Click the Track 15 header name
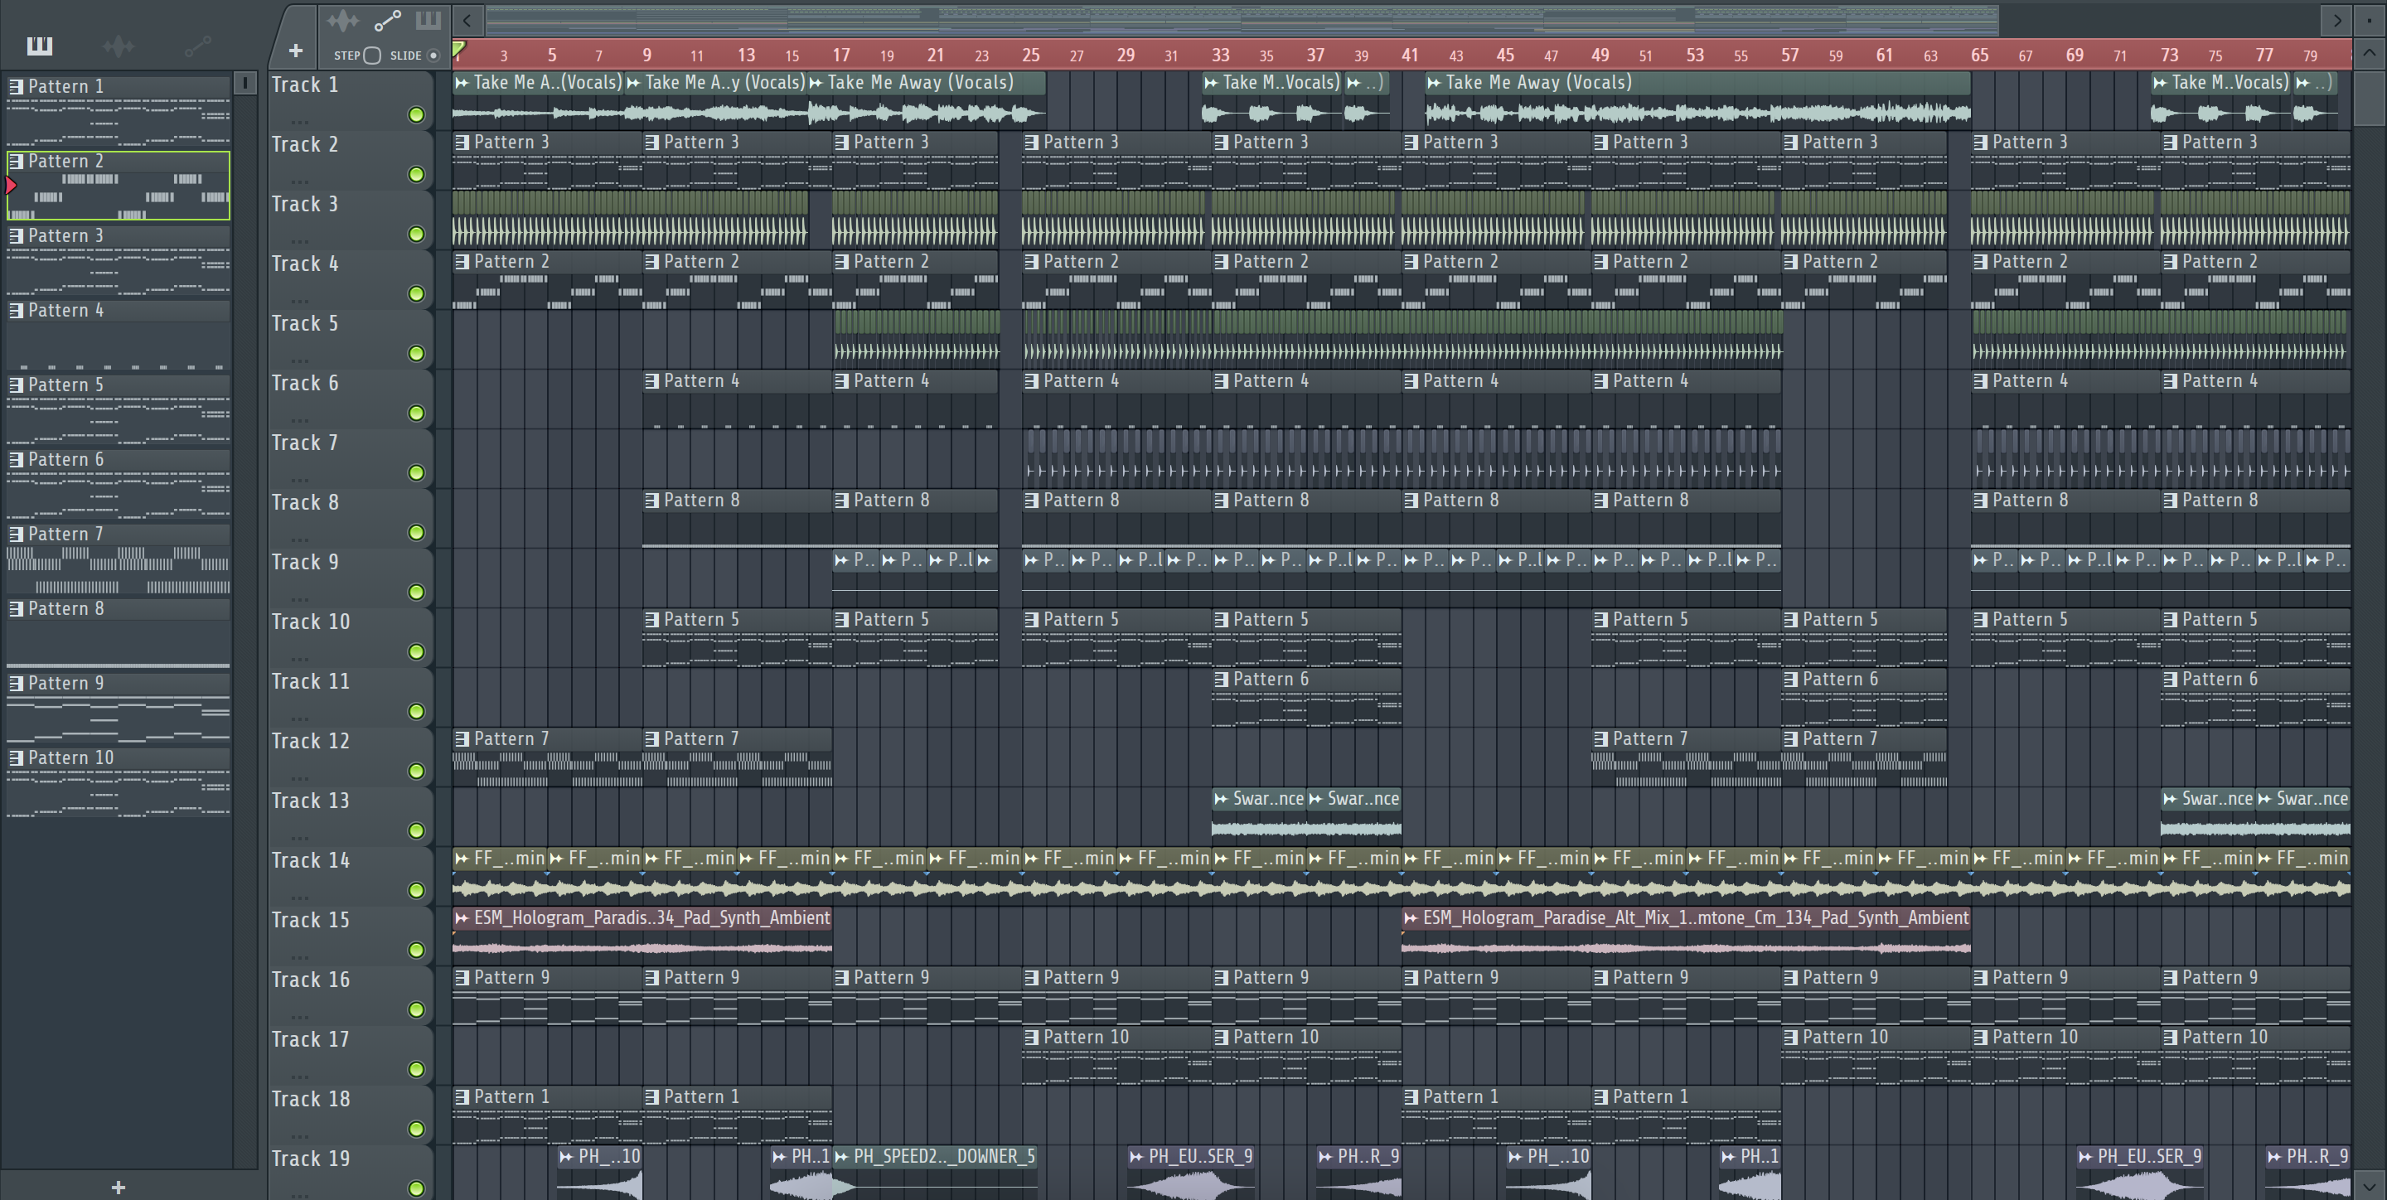Screen dimensions: 2387x1200 (x=311, y=920)
